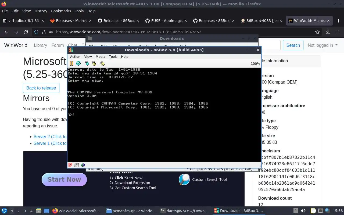Click the taskbar volume icon
344x215 pixels.
point(303,211)
